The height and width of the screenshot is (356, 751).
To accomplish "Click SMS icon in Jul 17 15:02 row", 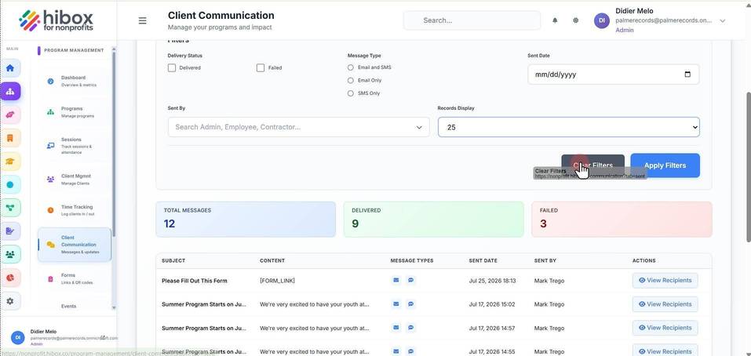I will coord(411,303).
